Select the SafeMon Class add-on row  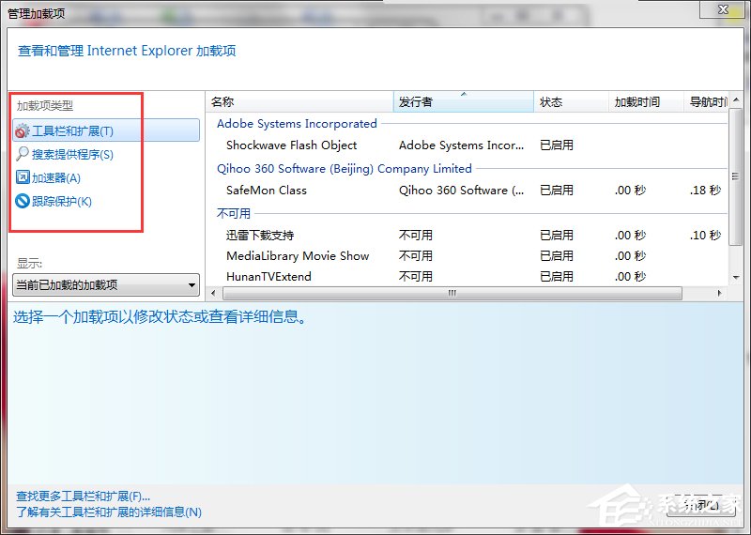click(x=467, y=191)
